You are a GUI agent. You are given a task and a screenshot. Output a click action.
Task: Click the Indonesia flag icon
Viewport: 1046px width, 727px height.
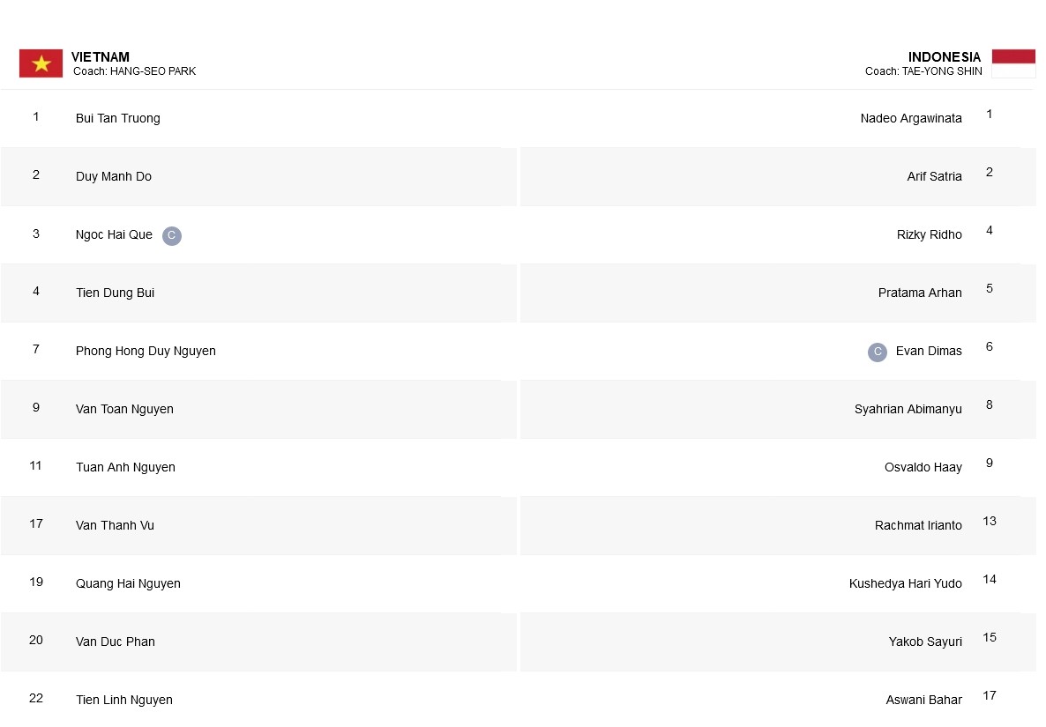[1013, 63]
